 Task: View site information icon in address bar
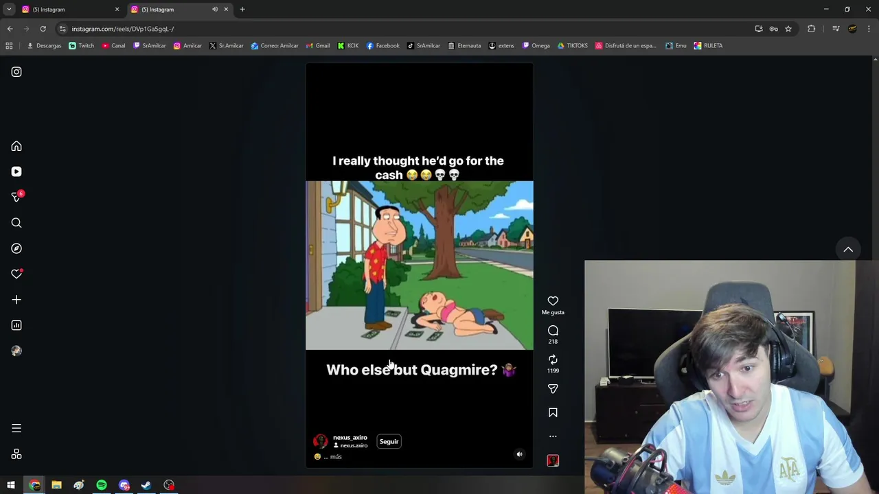(62, 29)
